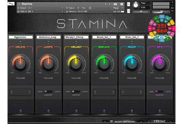Click the header pan slider
This screenshot has width=183, height=124.
141,12
